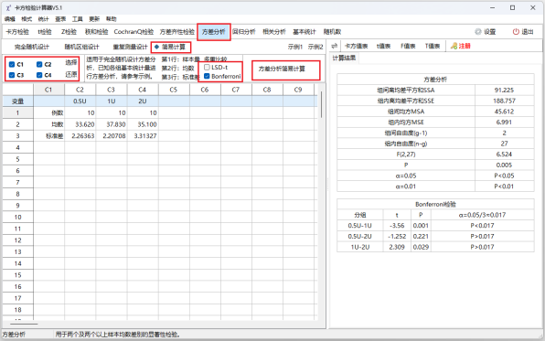Choose the 简易计算 sub-tab
This screenshot has width=545, height=341.
pos(171,47)
